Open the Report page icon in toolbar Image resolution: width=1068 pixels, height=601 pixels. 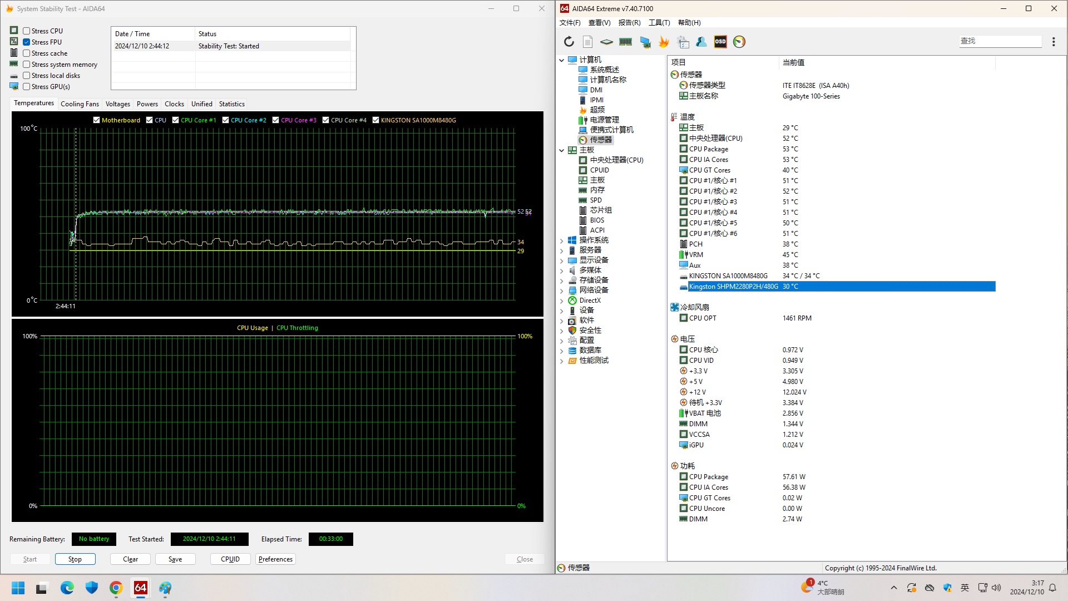pyautogui.click(x=587, y=42)
